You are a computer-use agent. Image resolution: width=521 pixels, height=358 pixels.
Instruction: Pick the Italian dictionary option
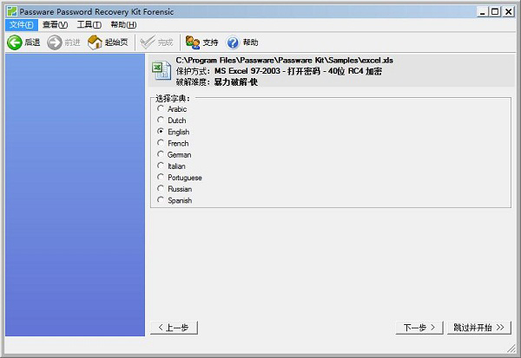[x=160, y=166]
